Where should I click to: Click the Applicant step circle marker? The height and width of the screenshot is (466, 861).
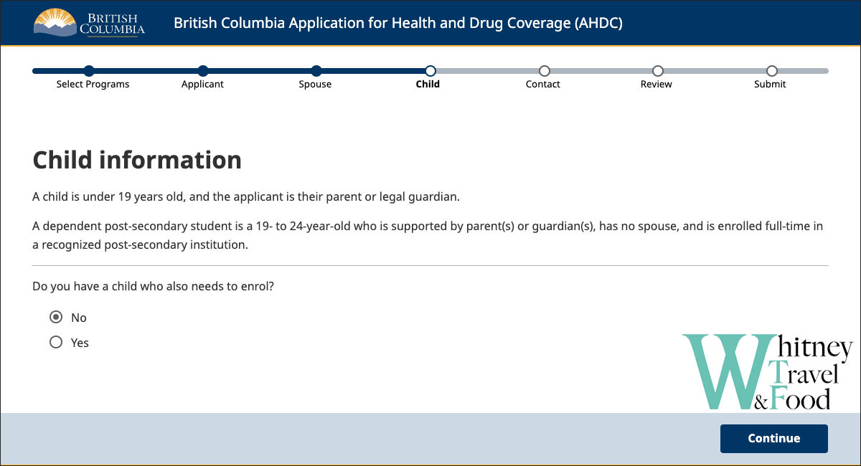[x=203, y=71]
